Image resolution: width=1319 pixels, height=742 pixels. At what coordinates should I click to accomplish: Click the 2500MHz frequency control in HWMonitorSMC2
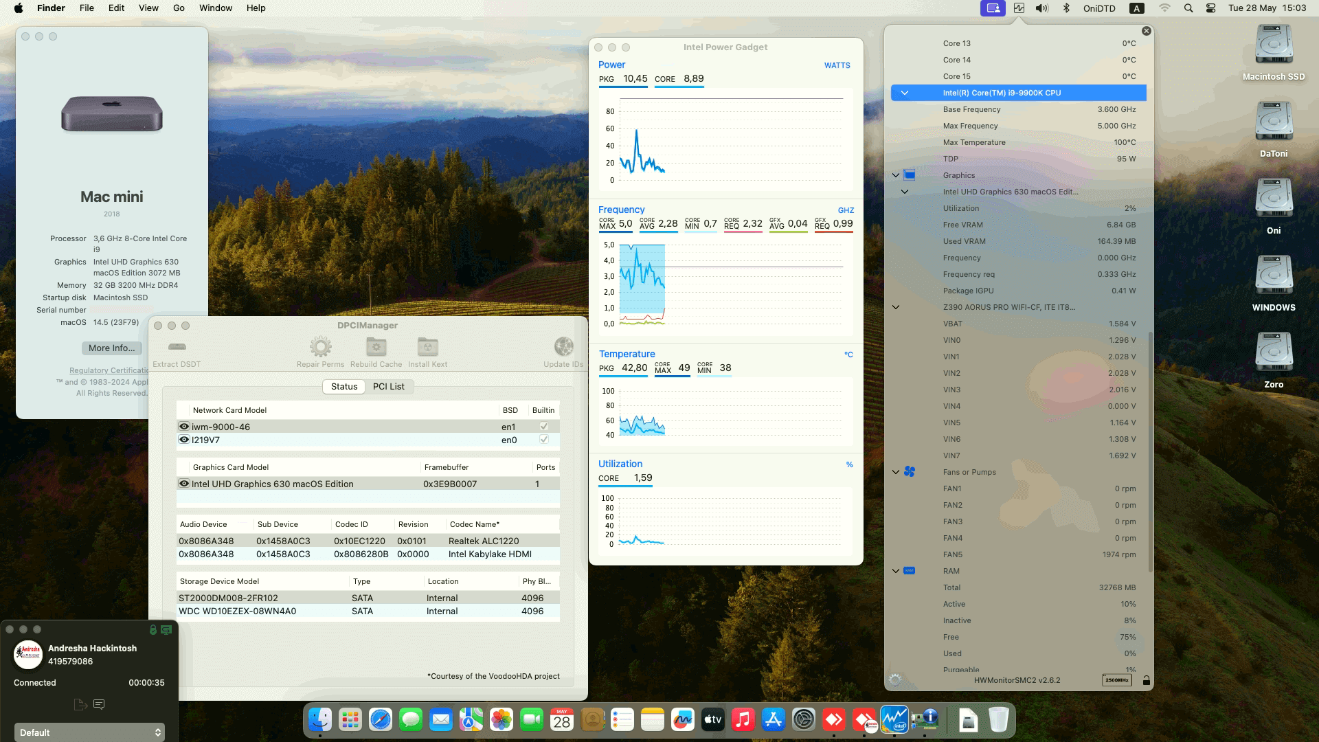[1118, 679]
